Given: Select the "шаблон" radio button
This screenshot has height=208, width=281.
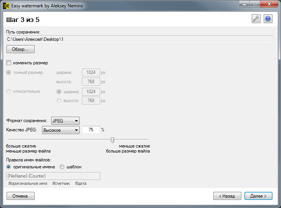Looking at the screenshot, I should [x=62, y=167].
